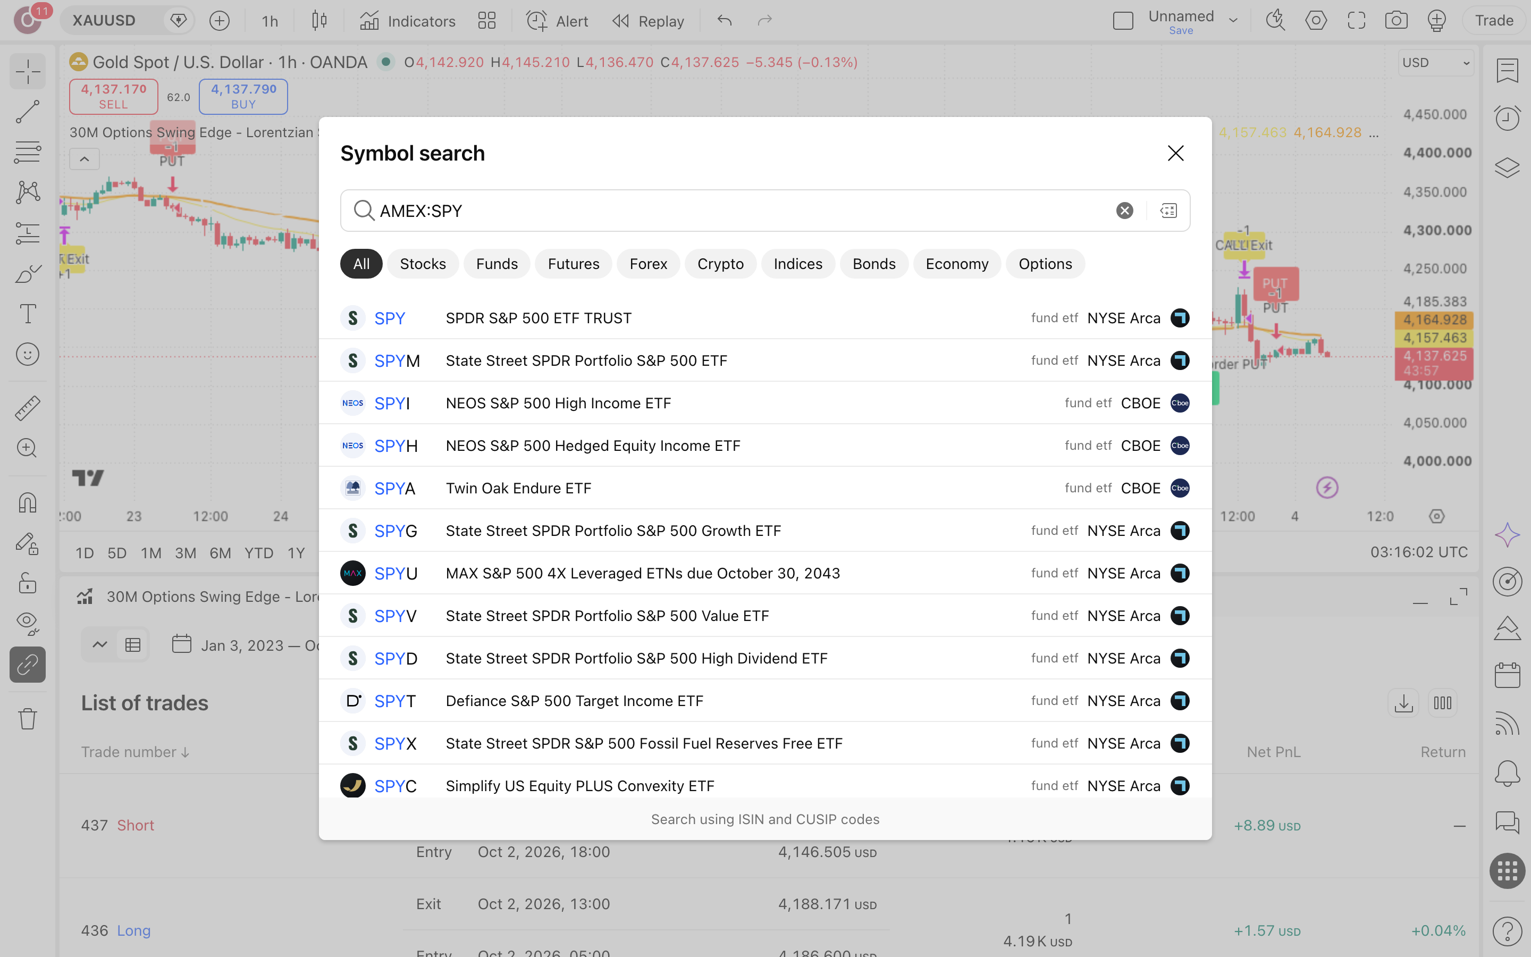The width and height of the screenshot is (1531, 957).
Task: Open the chart type candles selector
Action: click(319, 21)
